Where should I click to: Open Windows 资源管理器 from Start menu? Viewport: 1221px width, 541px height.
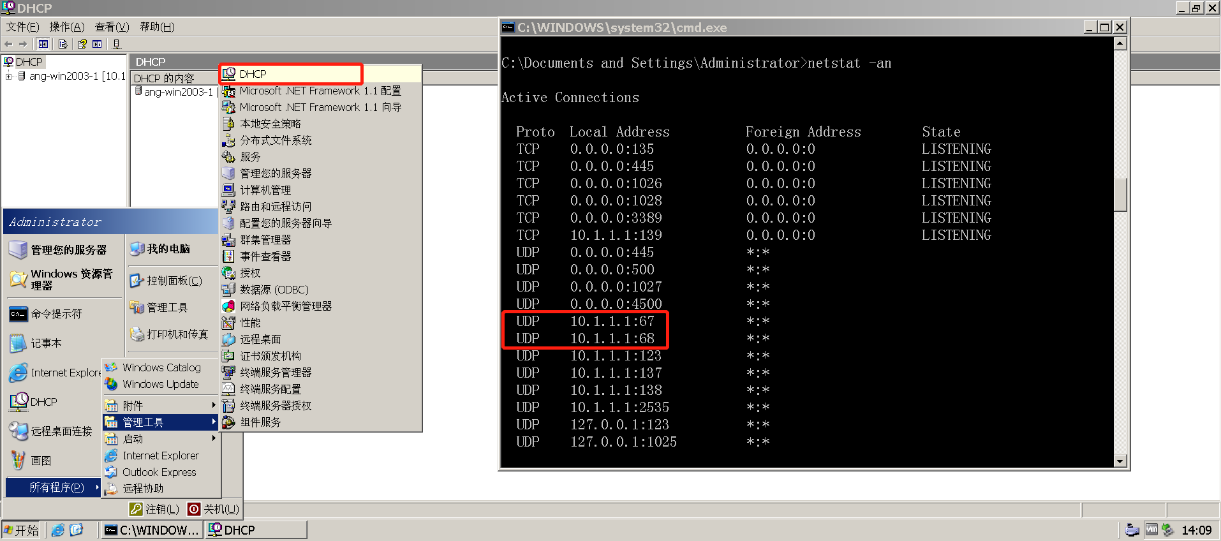click(64, 279)
